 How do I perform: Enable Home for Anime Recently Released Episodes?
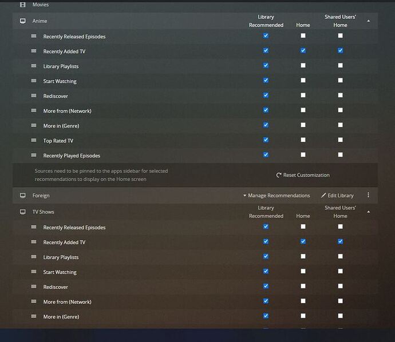pos(303,35)
